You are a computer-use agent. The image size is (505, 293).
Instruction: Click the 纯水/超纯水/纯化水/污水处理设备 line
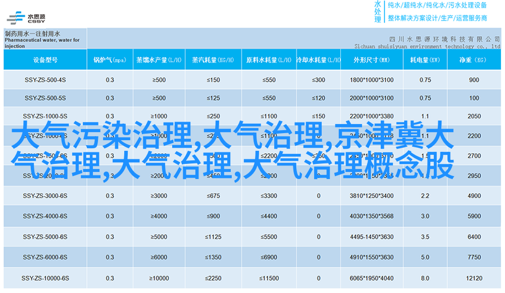tap(437, 5)
